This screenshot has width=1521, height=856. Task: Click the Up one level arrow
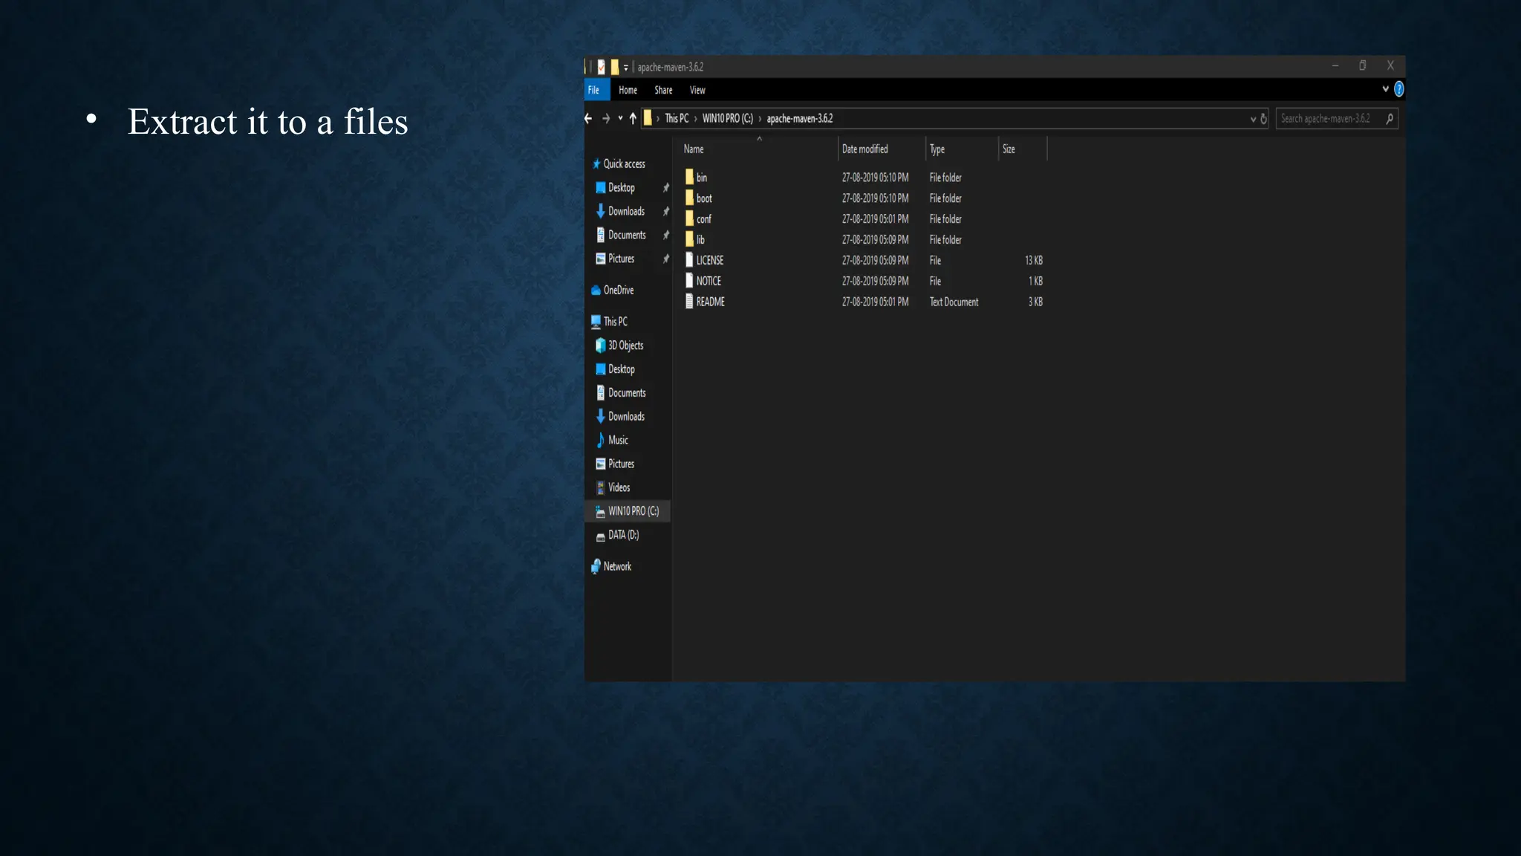tap(633, 118)
